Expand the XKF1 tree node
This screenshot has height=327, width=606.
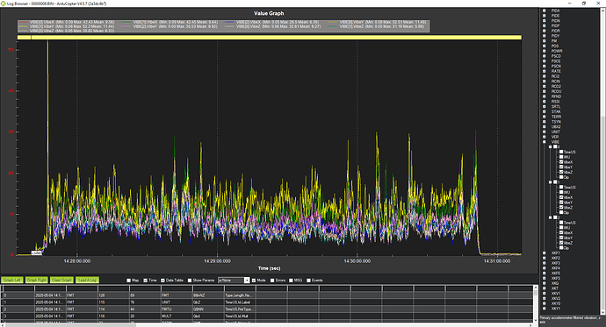point(545,253)
